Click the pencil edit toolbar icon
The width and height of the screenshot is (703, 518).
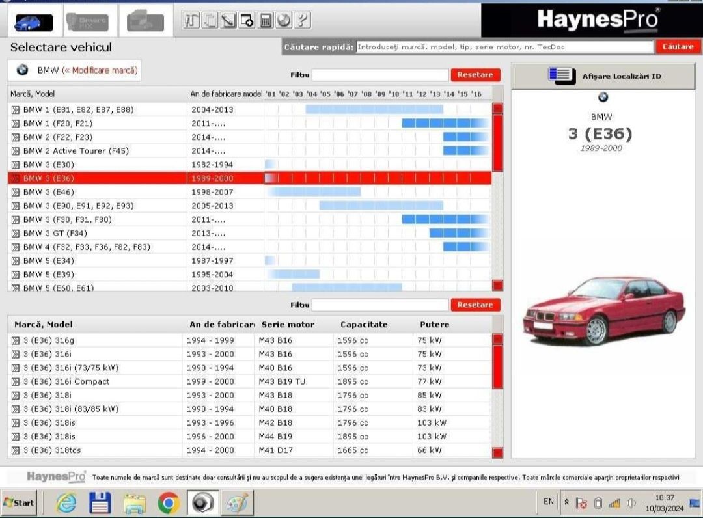pyautogui.click(x=228, y=21)
